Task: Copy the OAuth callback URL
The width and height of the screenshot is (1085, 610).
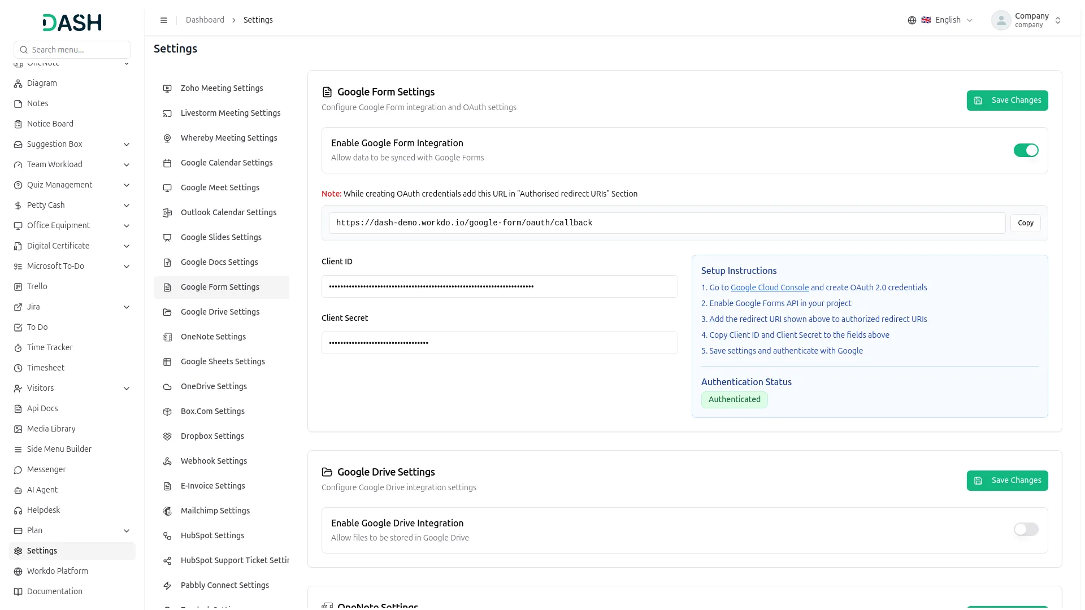Action: click(1025, 223)
